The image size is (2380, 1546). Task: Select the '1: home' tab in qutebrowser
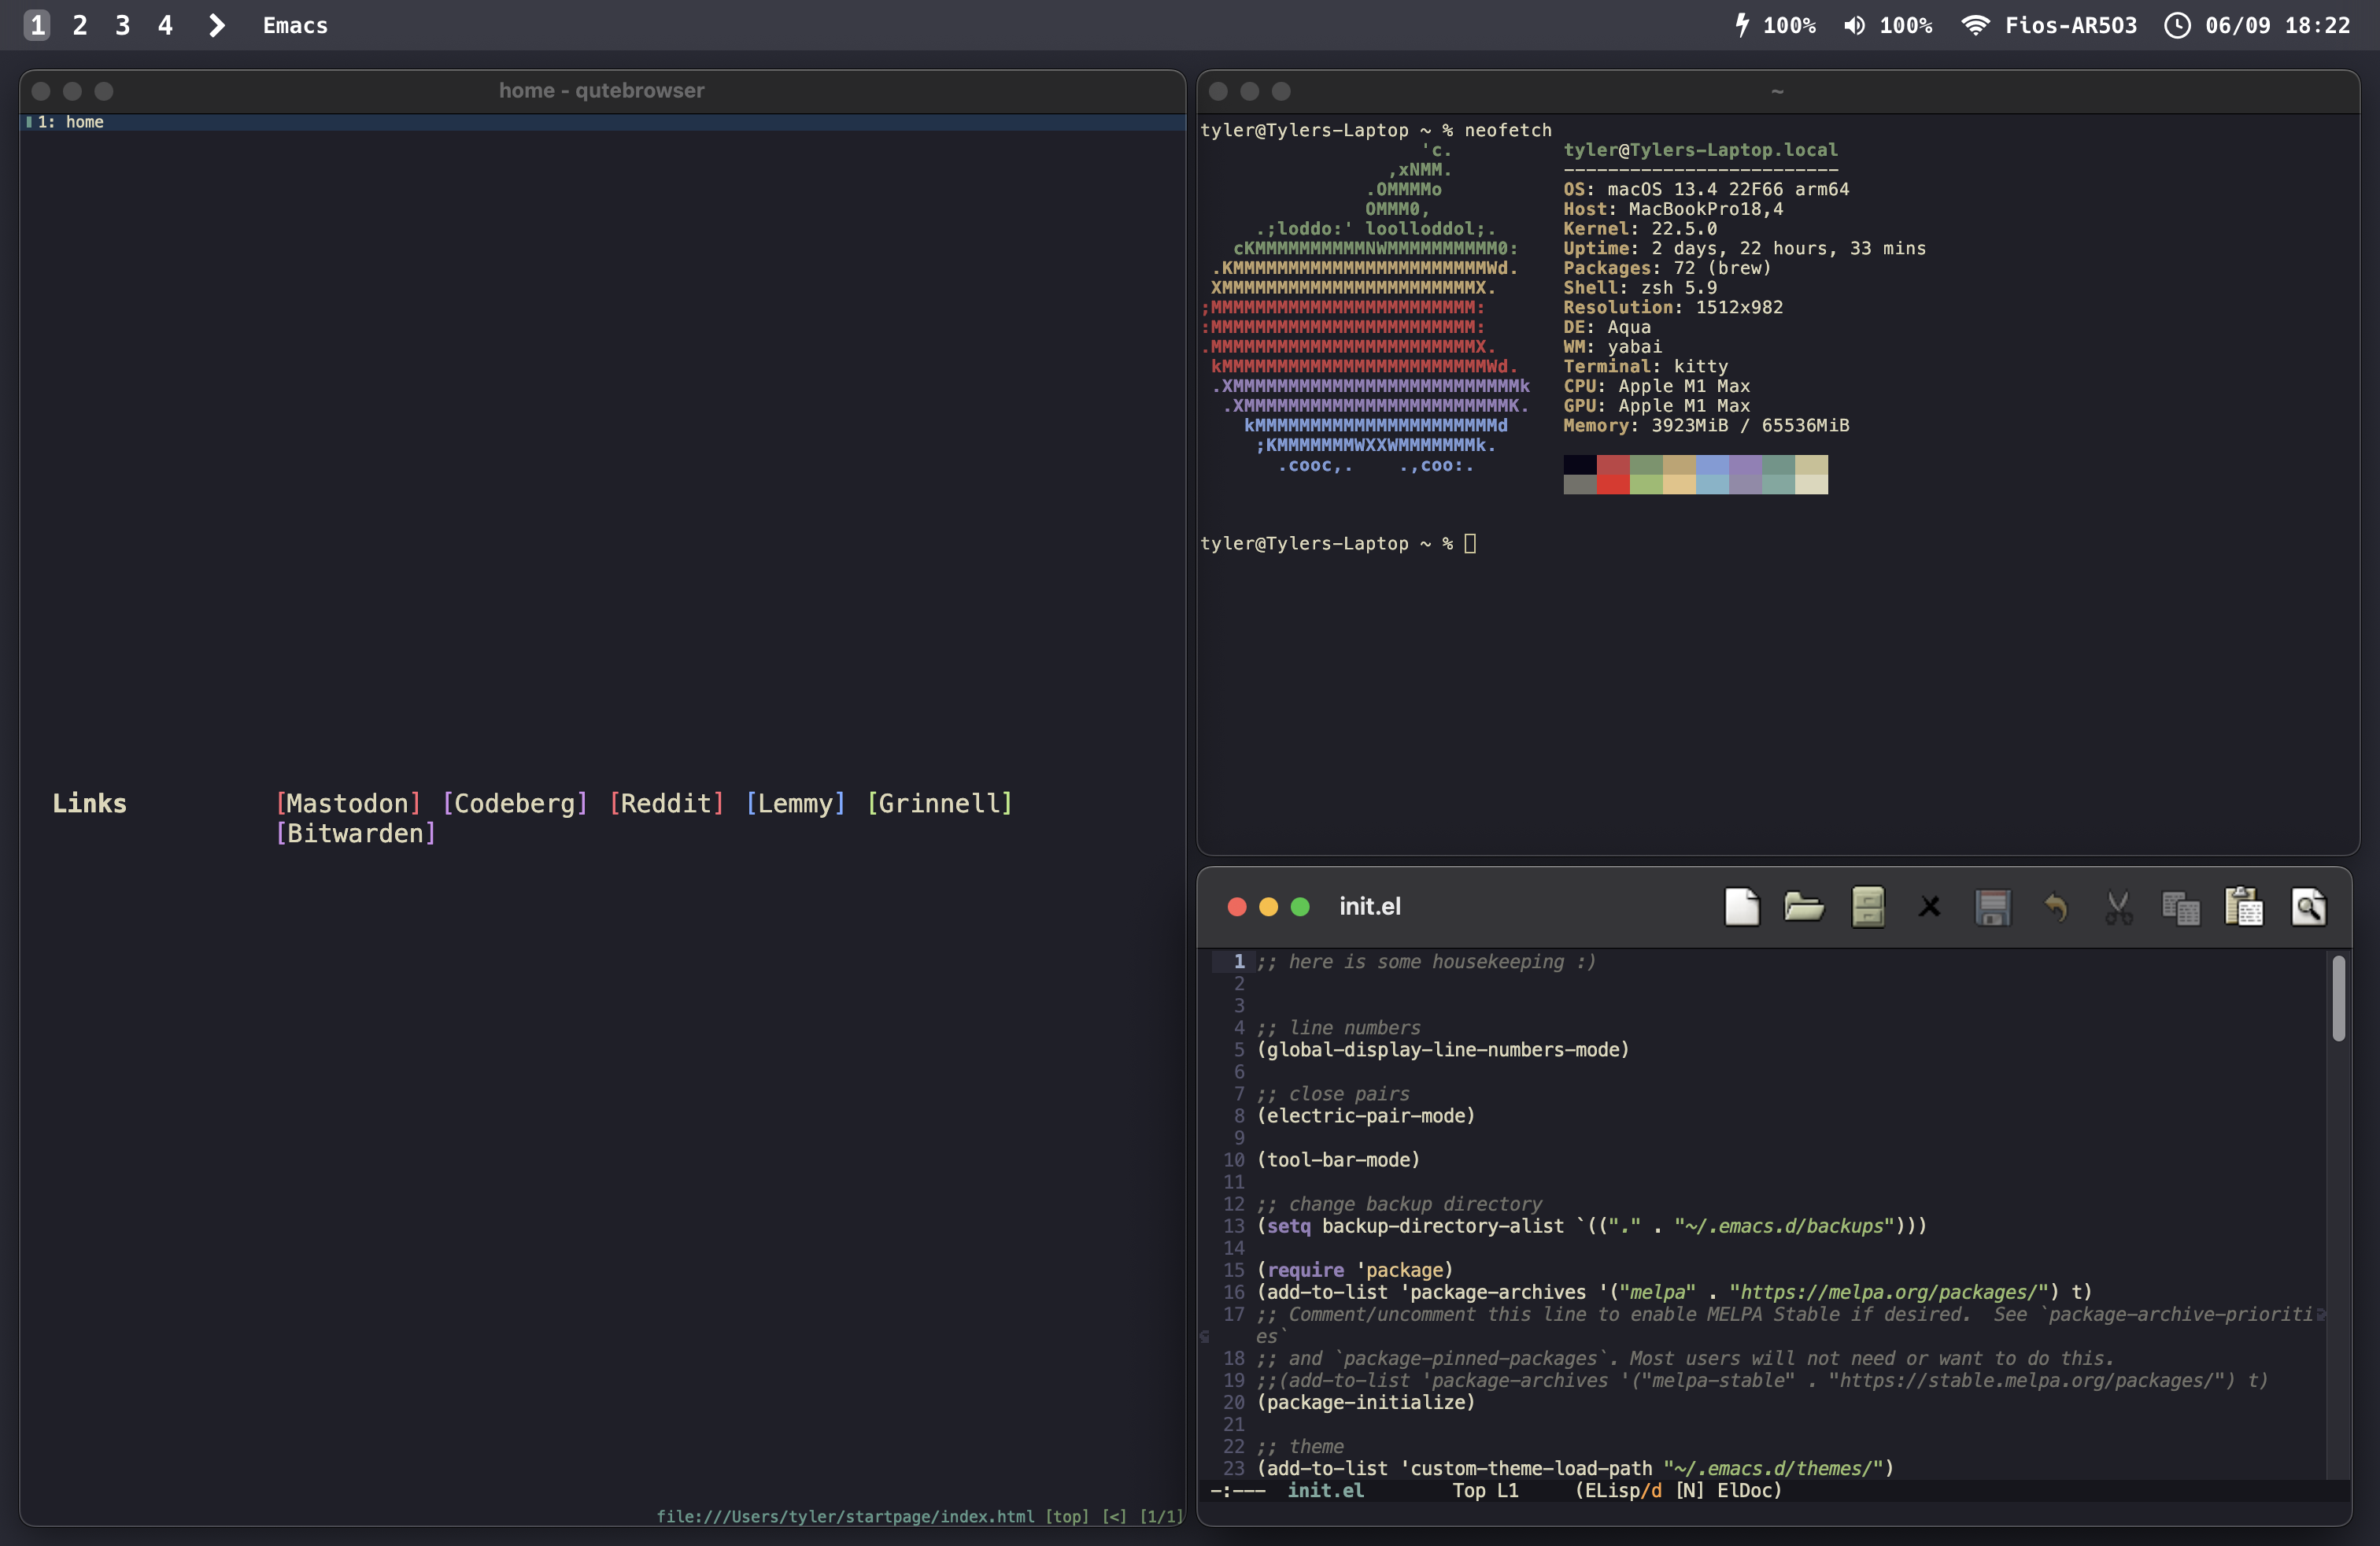(602, 122)
